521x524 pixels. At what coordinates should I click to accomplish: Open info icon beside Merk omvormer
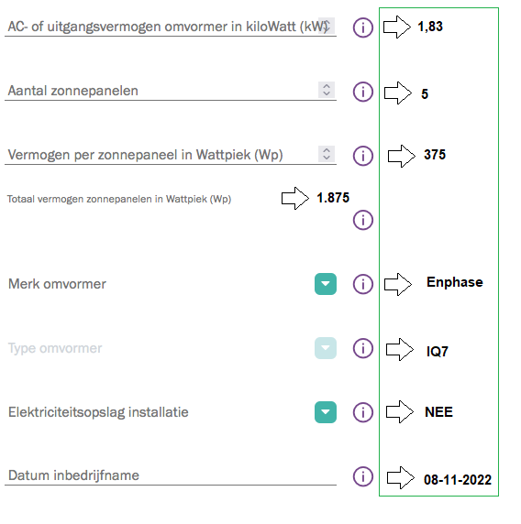pos(362,284)
